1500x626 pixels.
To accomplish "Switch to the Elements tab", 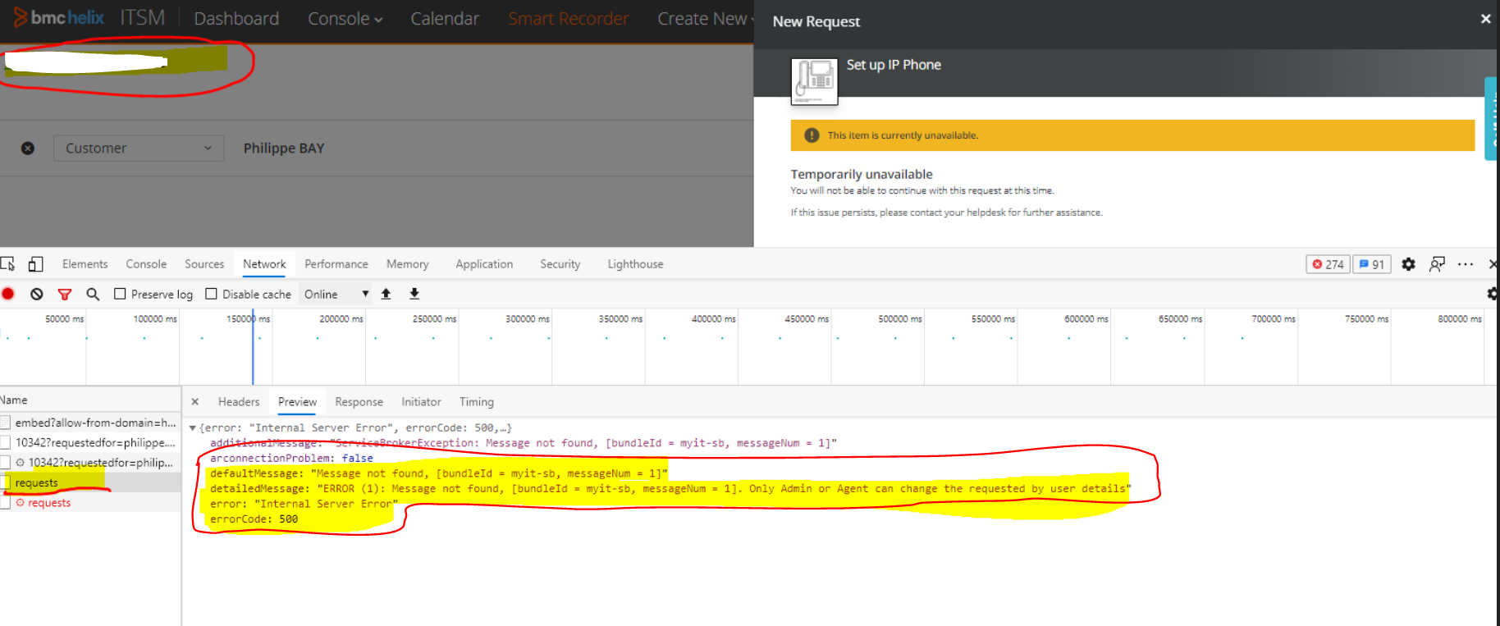I will point(85,264).
